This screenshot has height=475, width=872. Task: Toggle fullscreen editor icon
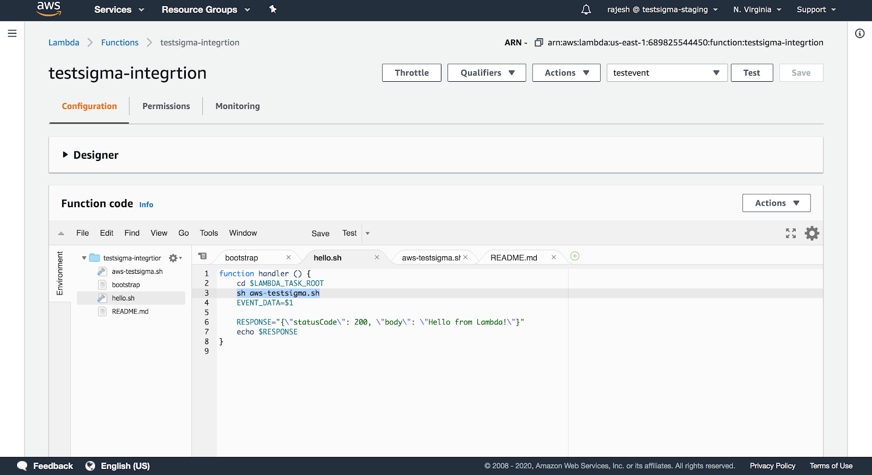[791, 233]
